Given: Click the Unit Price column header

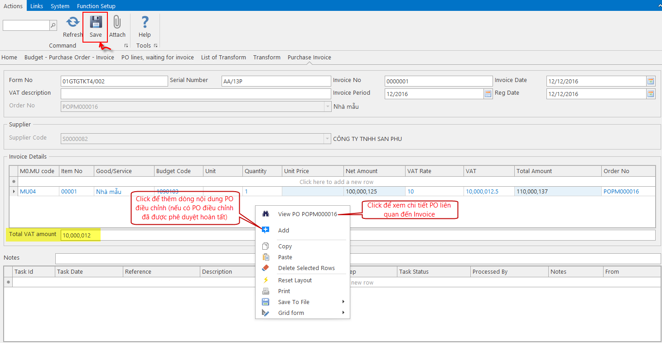Looking at the screenshot, I should (x=313, y=171).
